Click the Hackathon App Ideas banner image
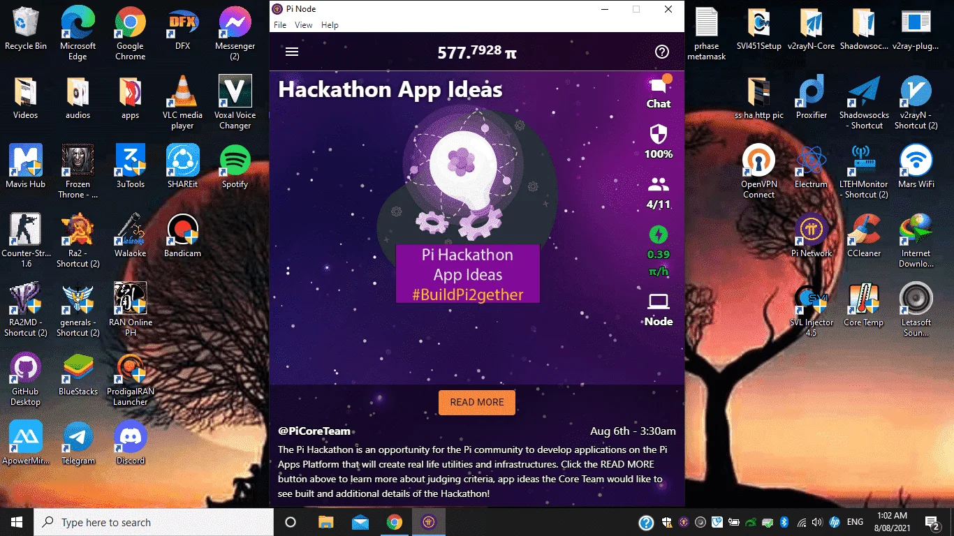Image resolution: width=954 pixels, height=536 pixels. coord(467,204)
